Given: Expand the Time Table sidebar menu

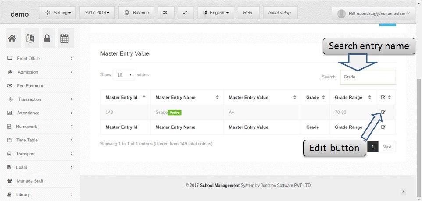Looking at the screenshot, I should point(40,140).
